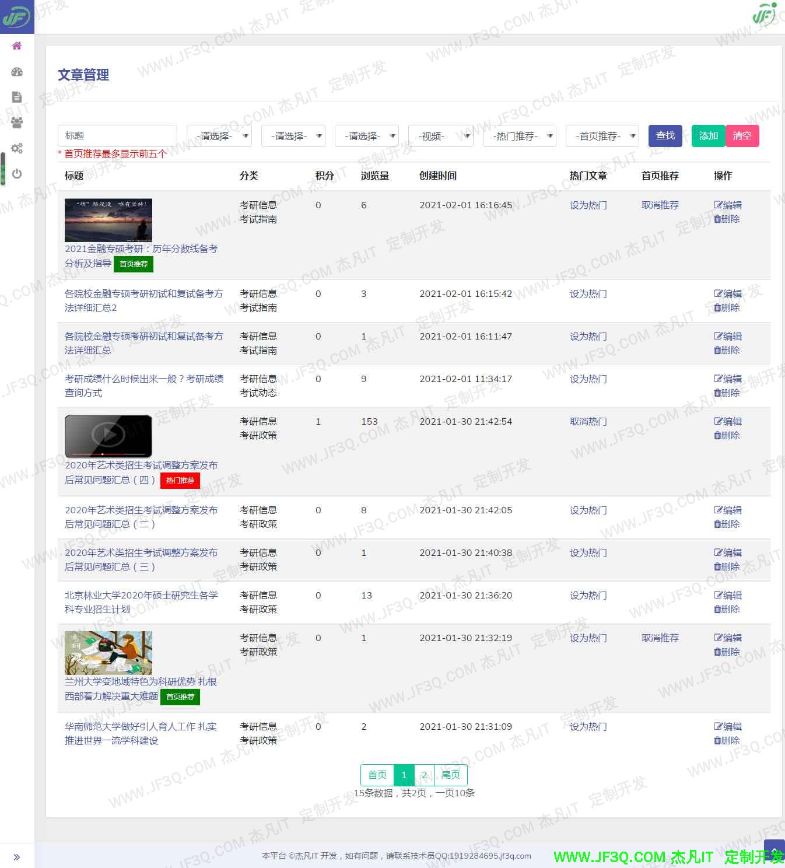Open the system settings gears icon
Image resolution: width=785 pixels, height=868 pixels.
pyautogui.click(x=17, y=149)
